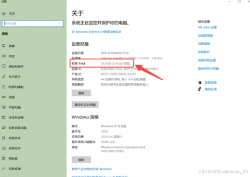Open 远程桌面 link under related settings
Viewport: 250px width, 177px height.
pyautogui.click(x=204, y=44)
